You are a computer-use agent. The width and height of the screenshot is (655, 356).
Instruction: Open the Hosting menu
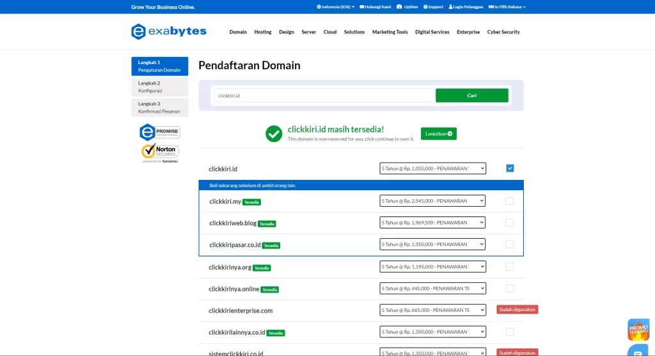[263, 32]
